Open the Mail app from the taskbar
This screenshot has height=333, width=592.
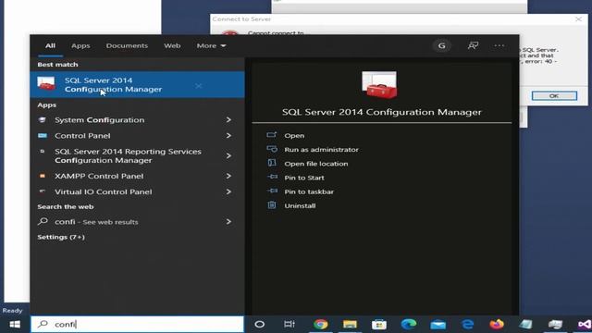coord(438,325)
